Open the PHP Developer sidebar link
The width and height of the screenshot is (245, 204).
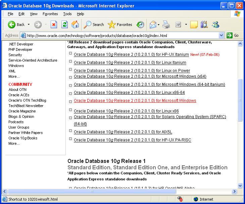click(20, 49)
